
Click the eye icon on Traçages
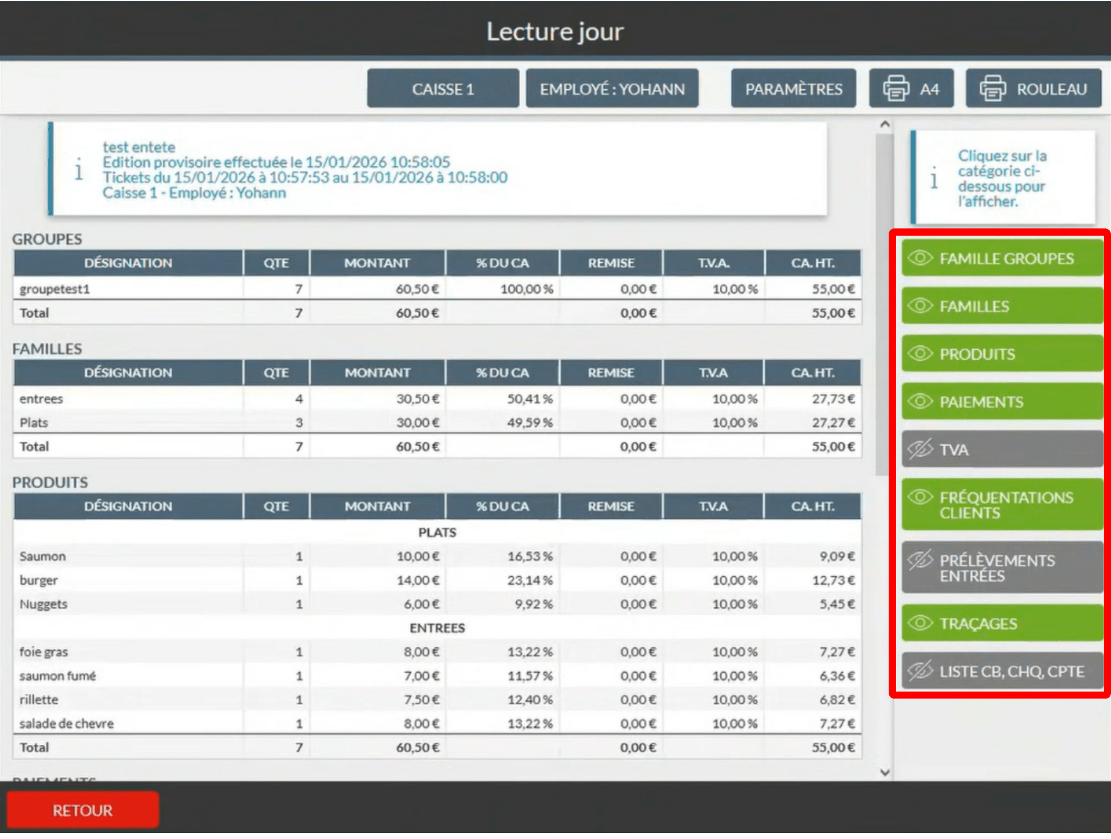coord(920,623)
